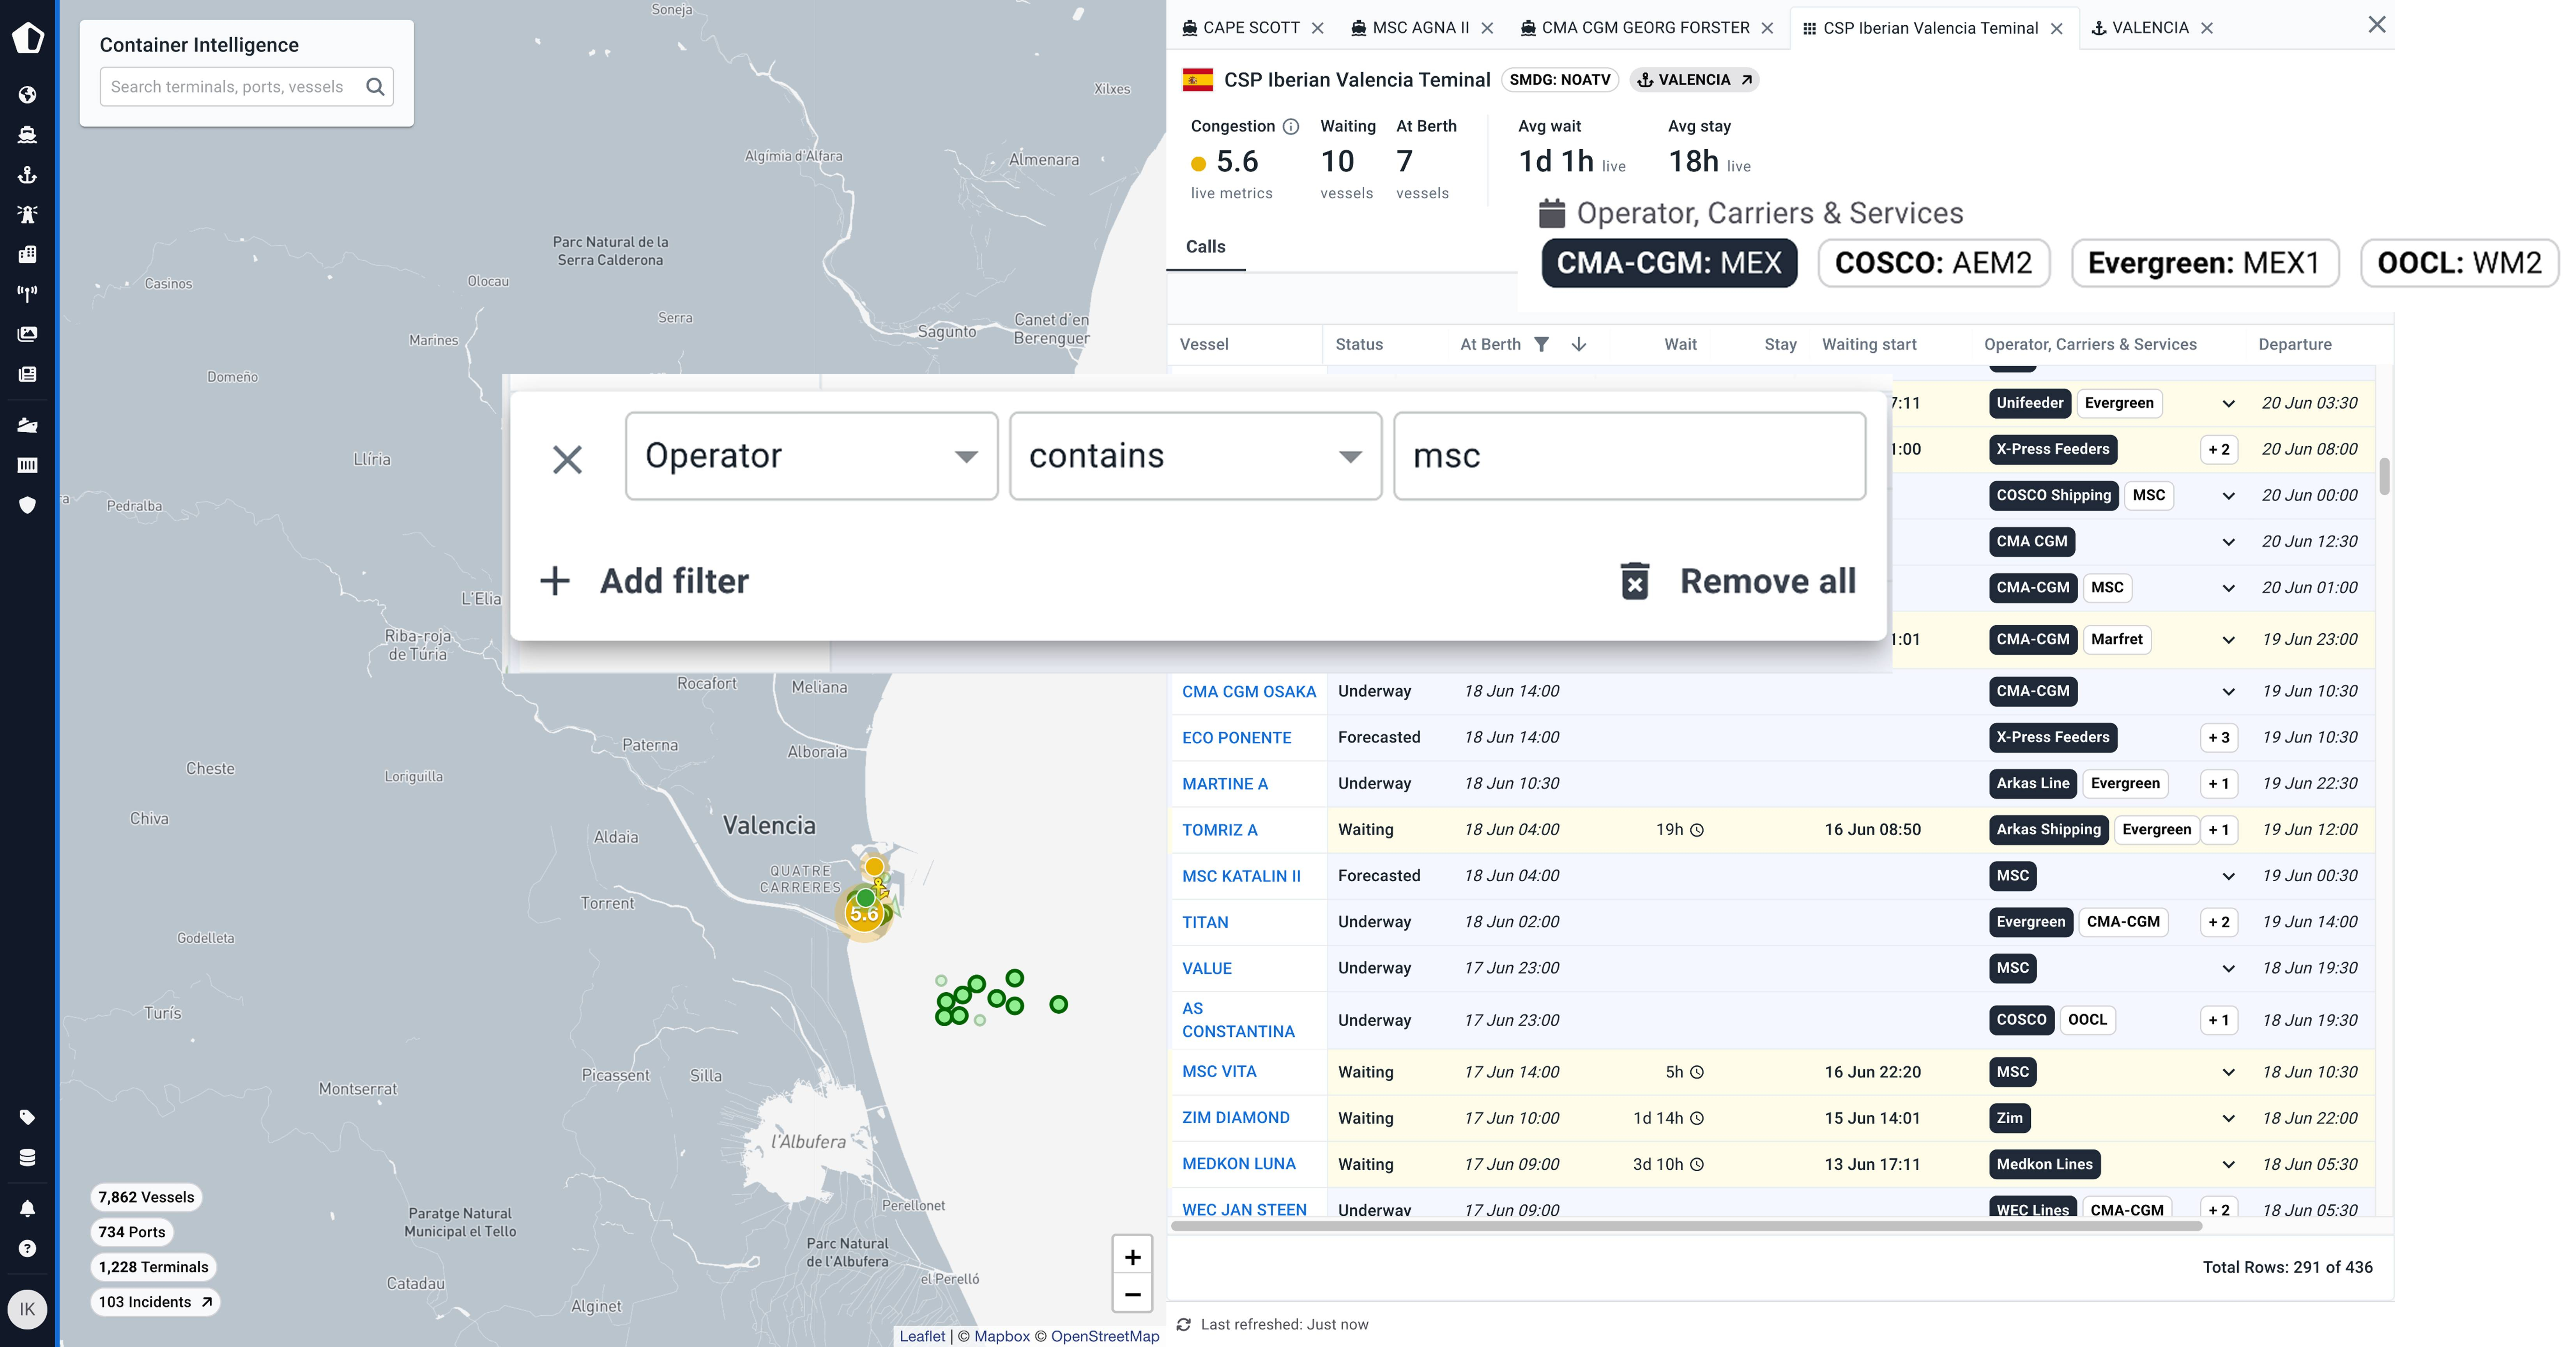
Task: Click the search magnifier icon
Action: coord(375,87)
